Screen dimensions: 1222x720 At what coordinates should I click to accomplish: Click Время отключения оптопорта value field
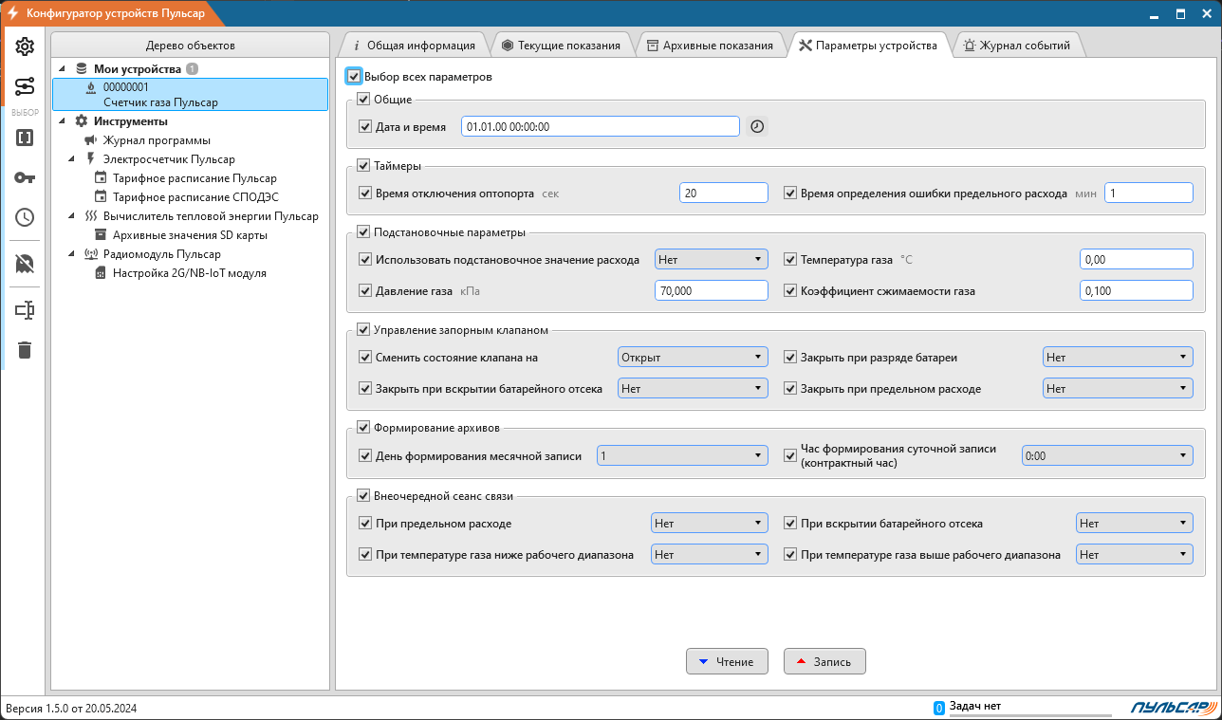[723, 193]
